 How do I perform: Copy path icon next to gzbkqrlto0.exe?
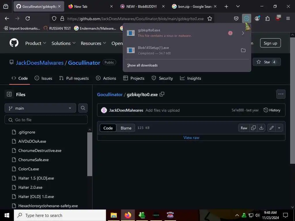click(x=162, y=94)
